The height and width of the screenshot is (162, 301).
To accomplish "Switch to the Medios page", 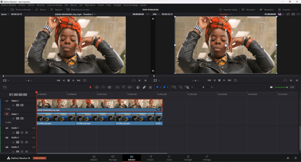I will point(94,158).
